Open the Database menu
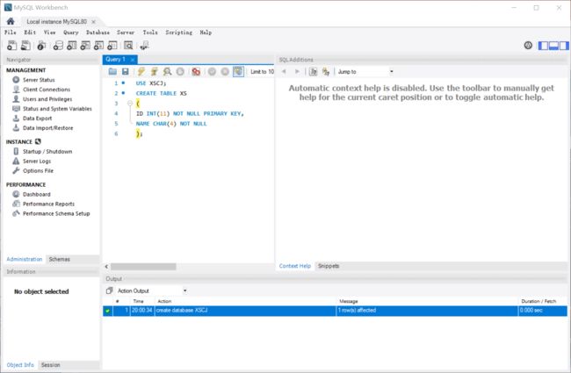 (x=98, y=32)
